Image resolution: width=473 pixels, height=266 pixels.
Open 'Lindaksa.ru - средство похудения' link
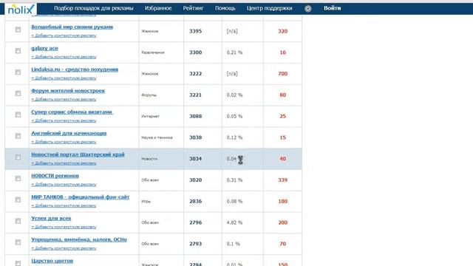click(x=75, y=69)
